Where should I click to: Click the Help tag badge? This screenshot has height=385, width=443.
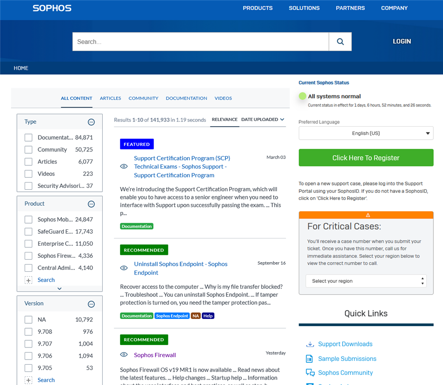208,316
